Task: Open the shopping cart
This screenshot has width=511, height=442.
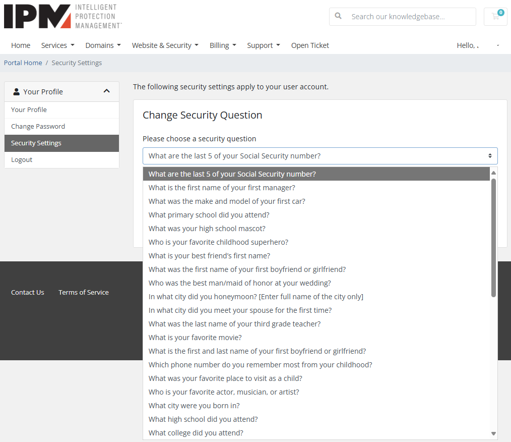Action: point(495,16)
